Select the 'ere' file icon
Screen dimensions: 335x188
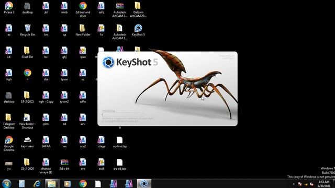pos(83,164)
